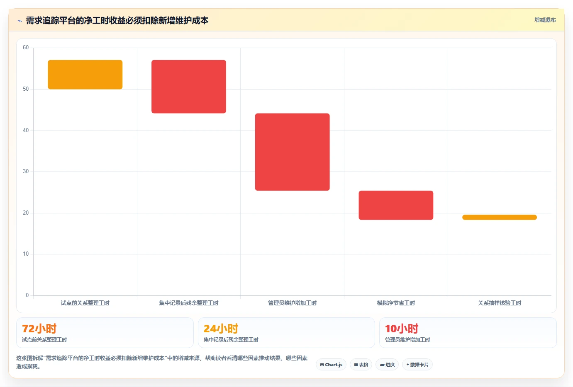Click the x-axis label 管理员维护增加工时

coord(293,303)
